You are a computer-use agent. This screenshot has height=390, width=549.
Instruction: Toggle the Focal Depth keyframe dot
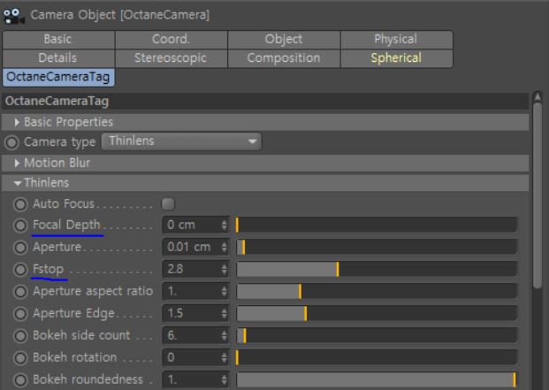(20, 226)
